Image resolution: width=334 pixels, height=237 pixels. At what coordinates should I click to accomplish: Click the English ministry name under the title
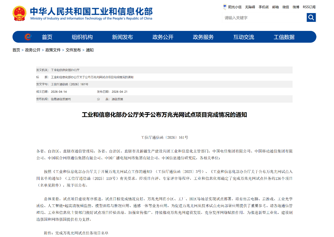[91, 19]
